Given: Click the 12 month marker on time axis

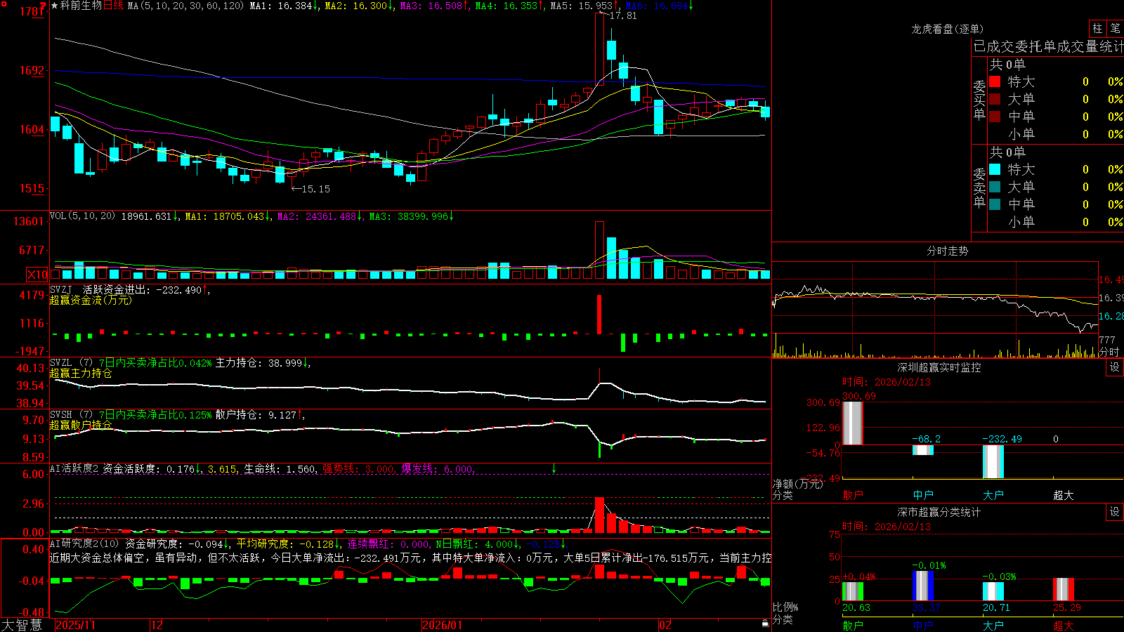Looking at the screenshot, I should click(157, 625).
